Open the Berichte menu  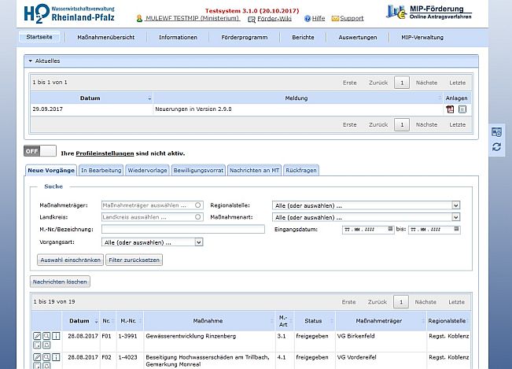tap(303, 37)
